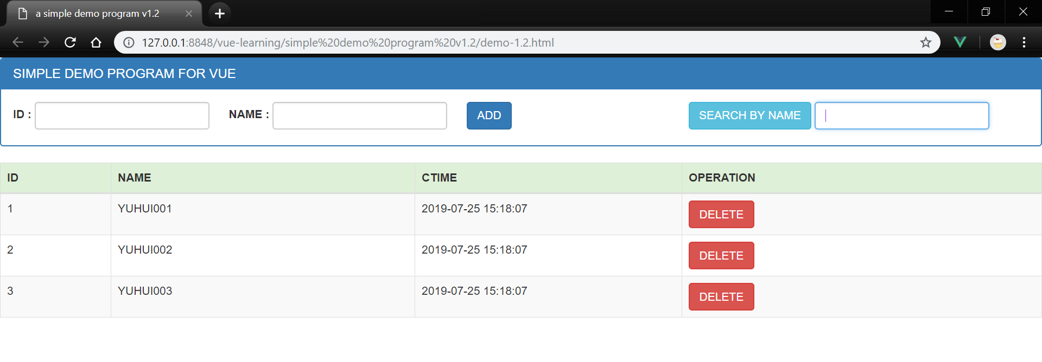Open the Chrome three-dot menu
This screenshot has height=362, width=1042.
(x=1024, y=42)
